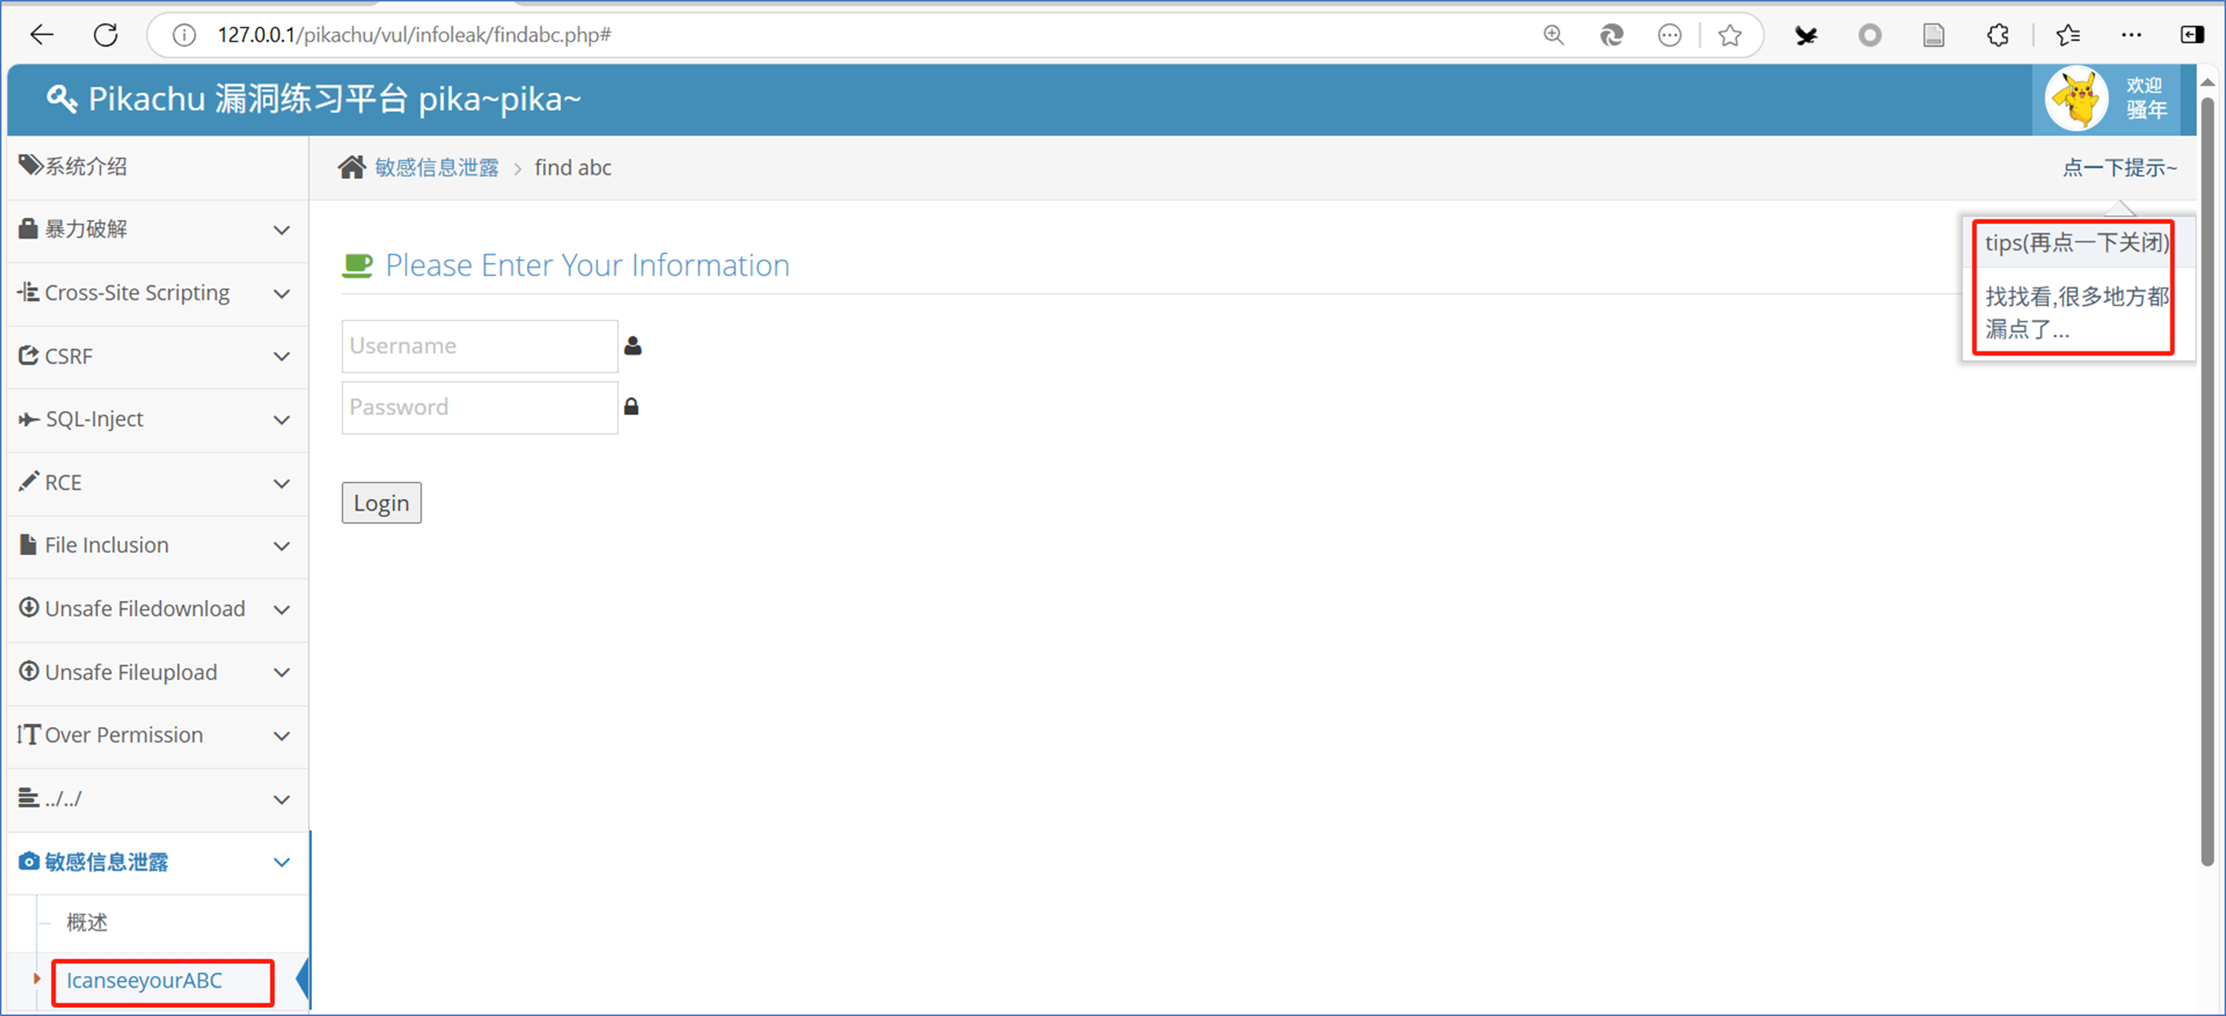This screenshot has height=1016, width=2226.
Task: Click the tags icon beside 系统介绍
Action: pyautogui.click(x=30, y=165)
